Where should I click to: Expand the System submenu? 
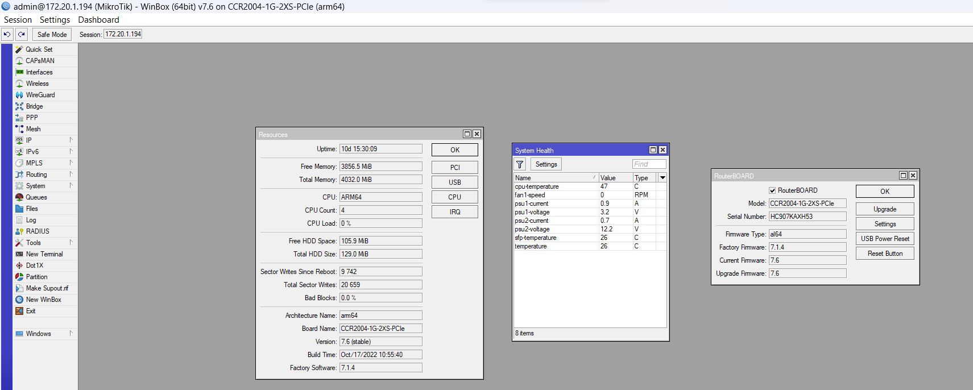71,185
